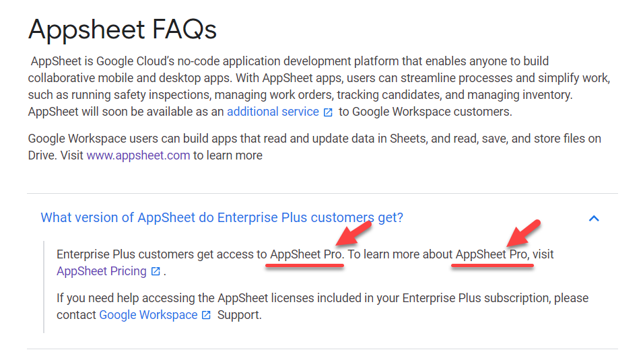This screenshot has height=358, width=643.
Task: Click sentence 'If you need help accessing'
Action: pos(323,306)
